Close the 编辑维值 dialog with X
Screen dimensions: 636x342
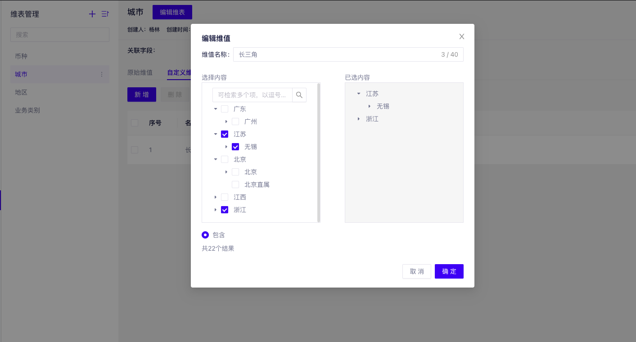point(461,36)
